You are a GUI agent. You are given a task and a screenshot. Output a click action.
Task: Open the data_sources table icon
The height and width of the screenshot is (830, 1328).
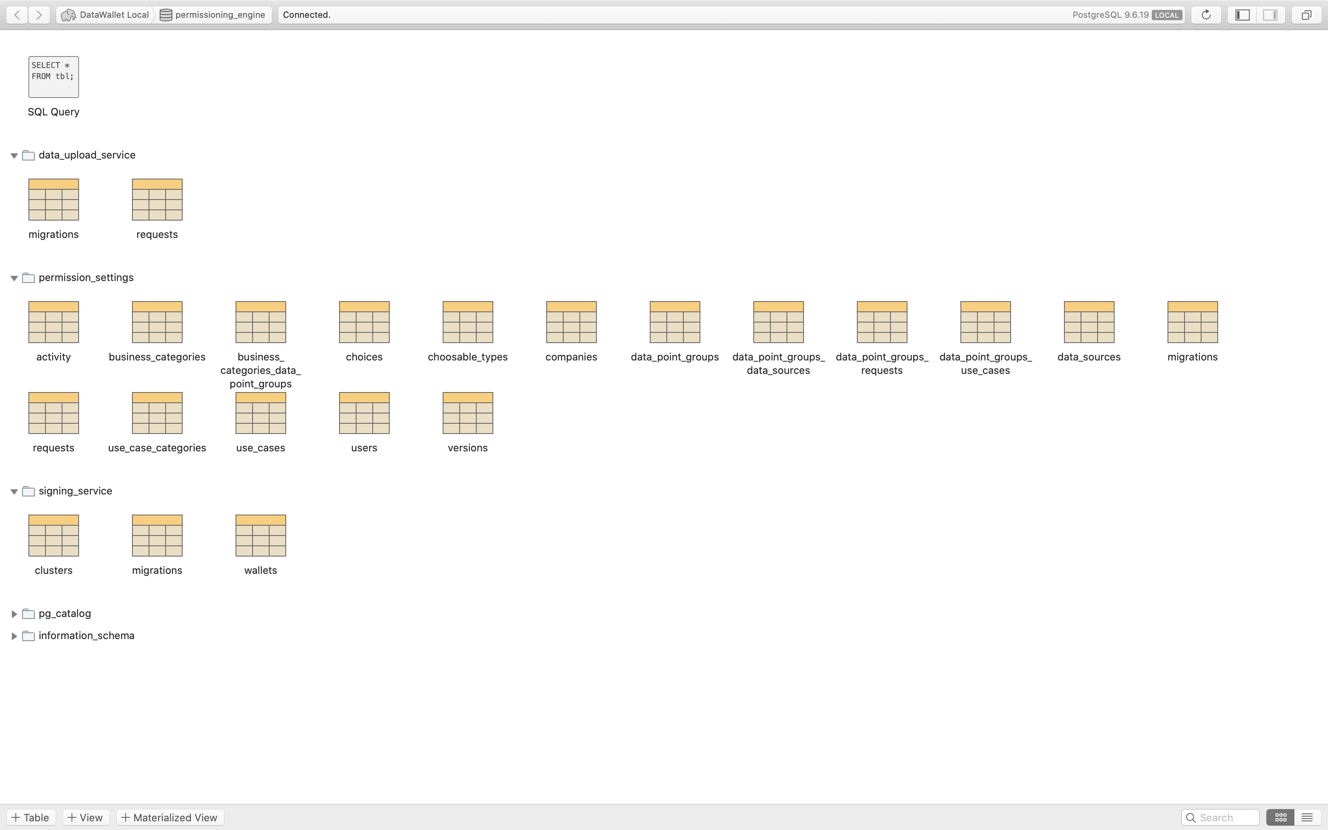[x=1089, y=322]
